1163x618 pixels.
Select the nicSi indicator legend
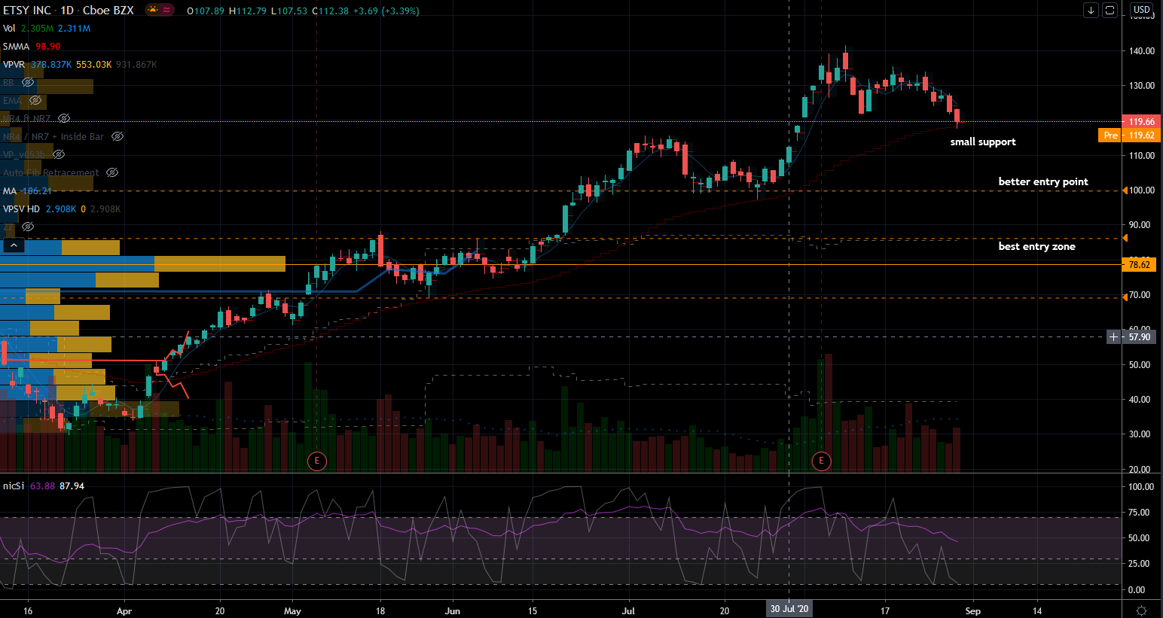click(x=14, y=486)
